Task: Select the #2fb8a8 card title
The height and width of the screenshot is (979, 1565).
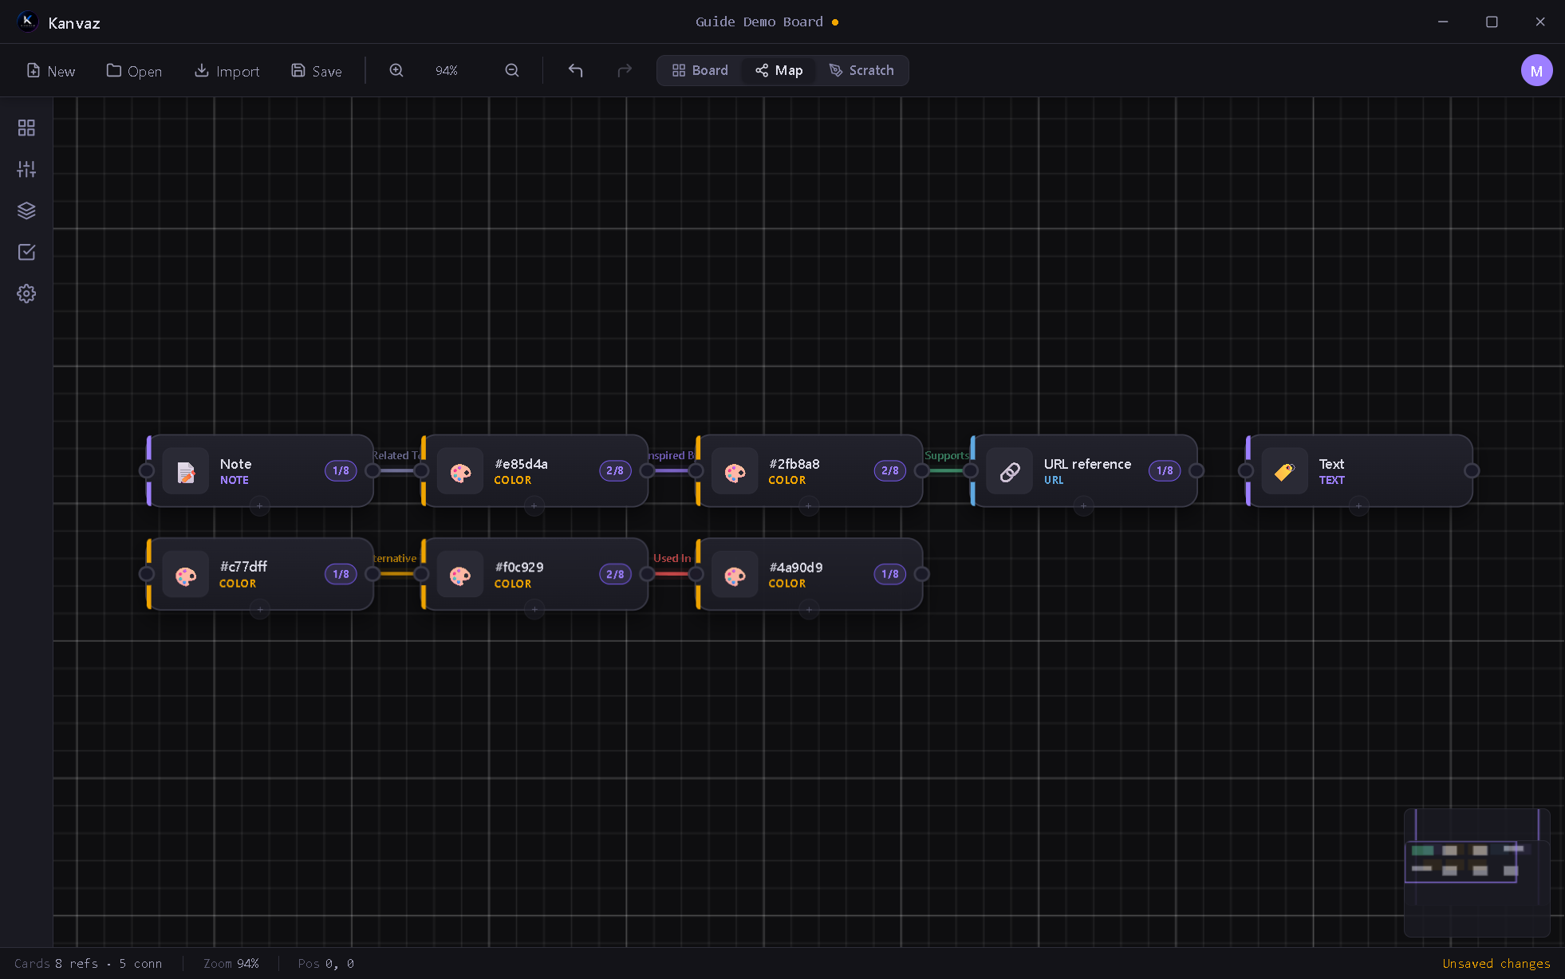Action: tap(794, 464)
